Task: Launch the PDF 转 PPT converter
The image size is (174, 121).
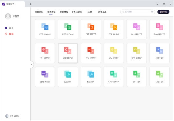Action: (91, 27)
